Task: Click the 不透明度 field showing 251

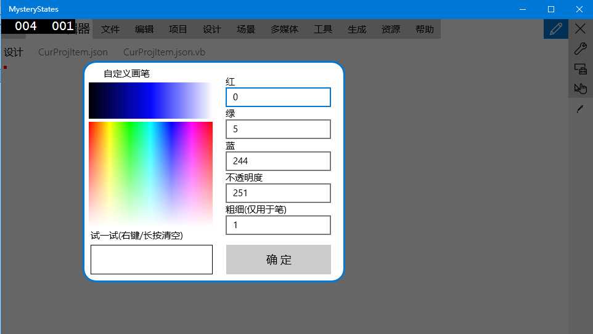Action: coord(279,193)
